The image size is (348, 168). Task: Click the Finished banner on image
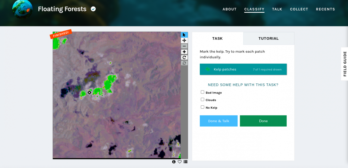coord(61,34)
